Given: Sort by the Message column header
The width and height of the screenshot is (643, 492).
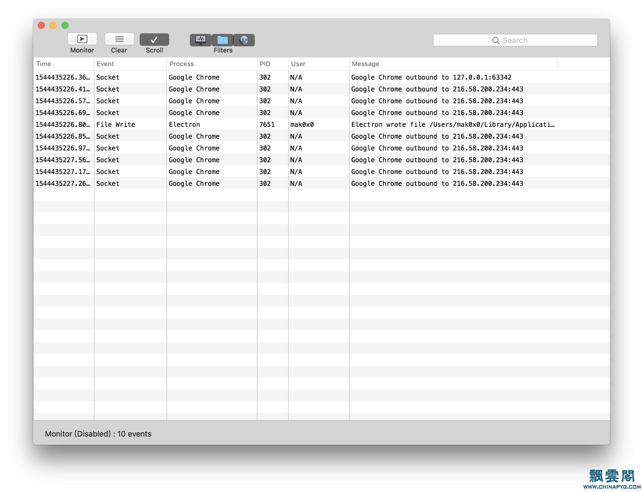Looking at the screenshot, I should [453, 64].
